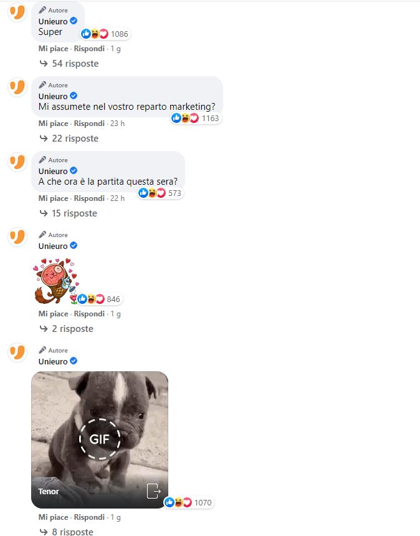Expand the 22 risposte thread

point(69,139)
